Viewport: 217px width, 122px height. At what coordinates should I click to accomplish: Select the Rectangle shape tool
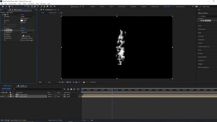(32, 6)
